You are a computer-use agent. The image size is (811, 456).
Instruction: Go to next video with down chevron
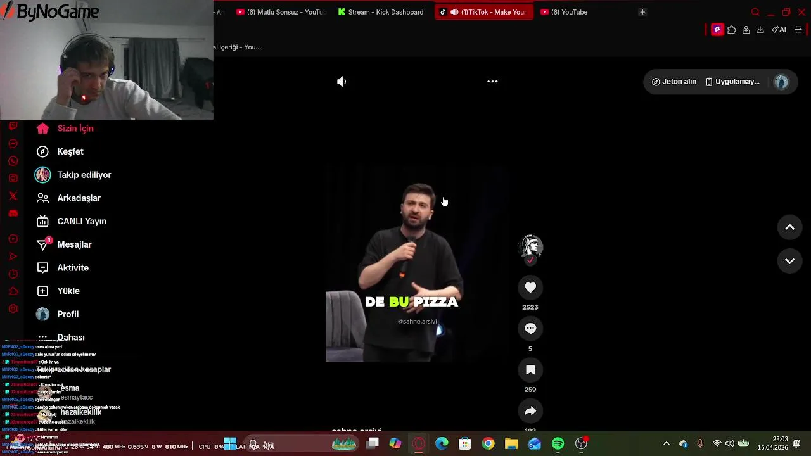789,261
